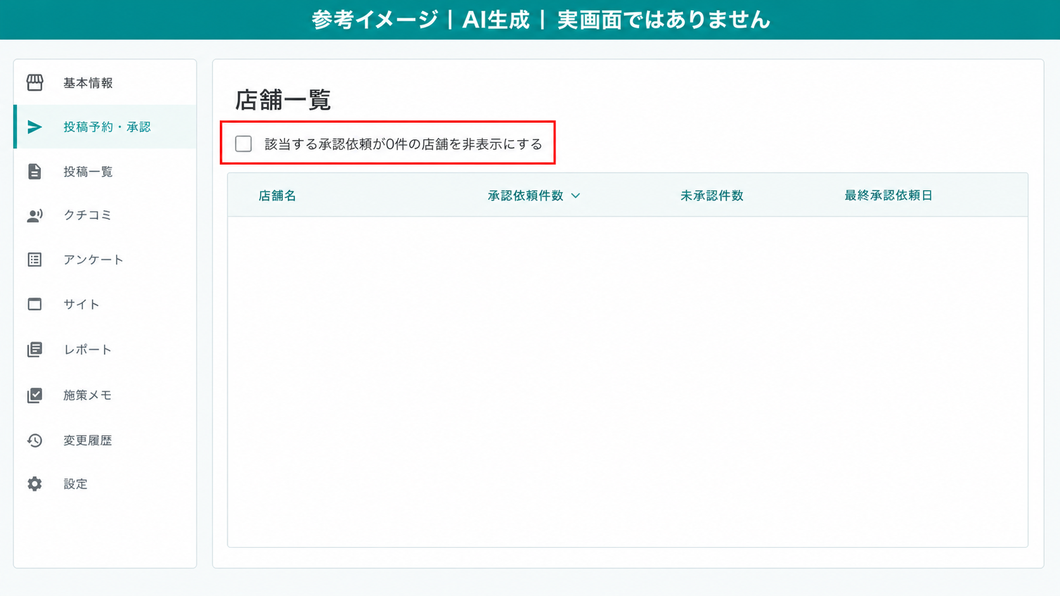Click the window icon for サイト
Screen dimensions: 1060x596
click(35, 304)
